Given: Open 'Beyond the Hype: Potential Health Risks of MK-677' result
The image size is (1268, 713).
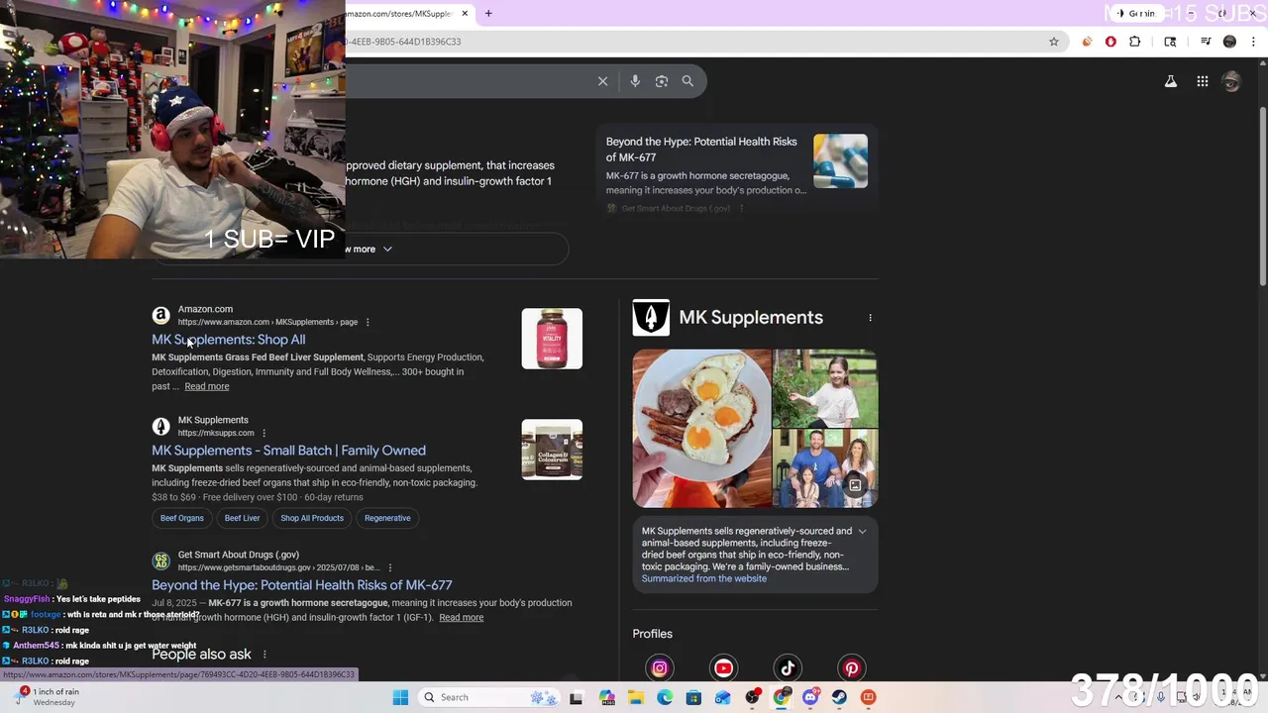Looking at the screenshot, I should (301, 585).
